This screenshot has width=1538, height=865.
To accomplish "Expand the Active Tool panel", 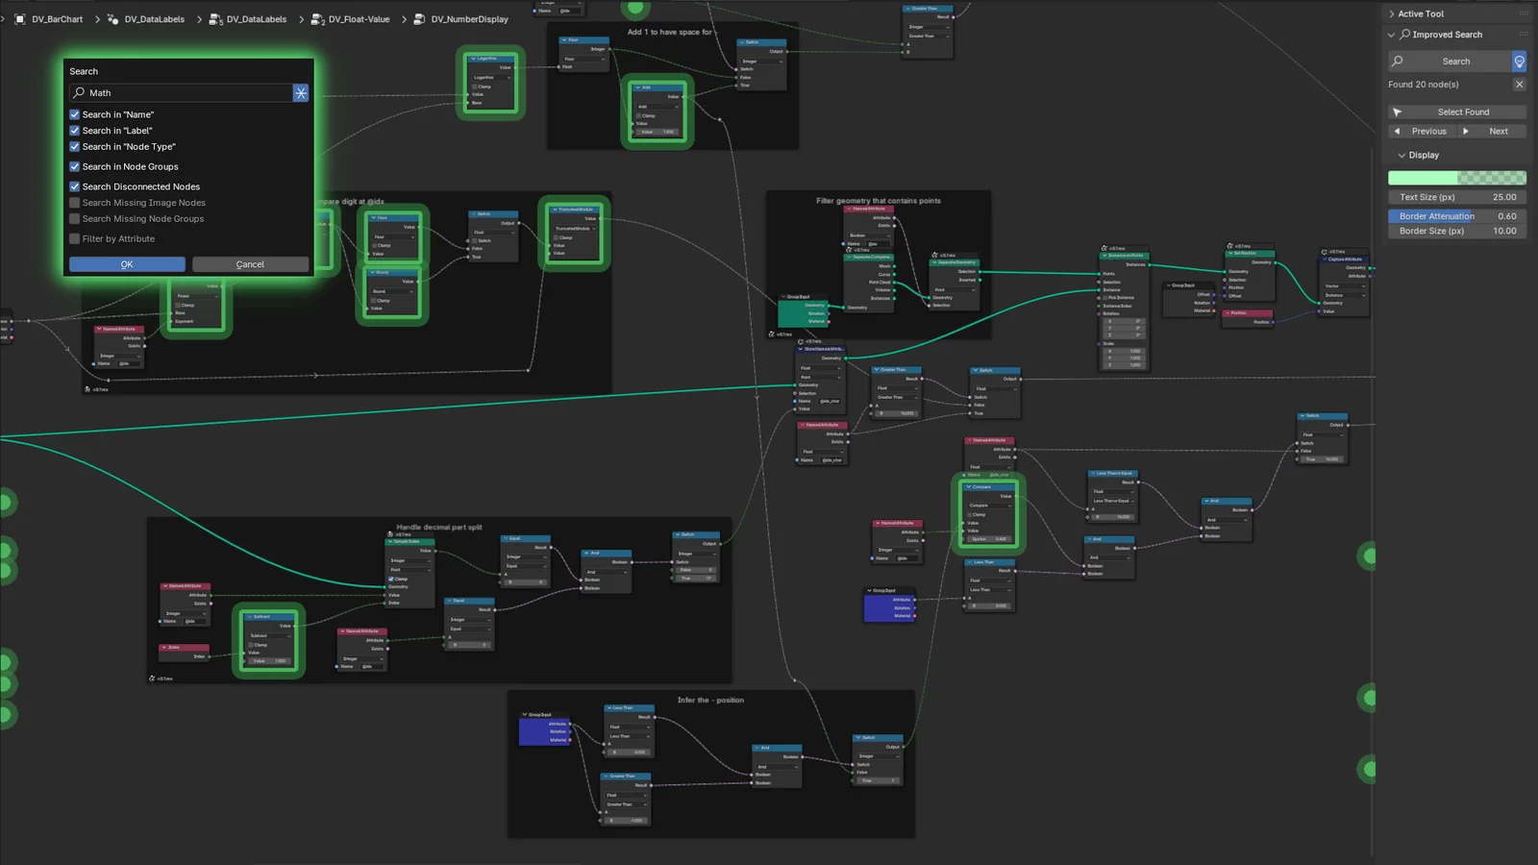I will 1392,13.
